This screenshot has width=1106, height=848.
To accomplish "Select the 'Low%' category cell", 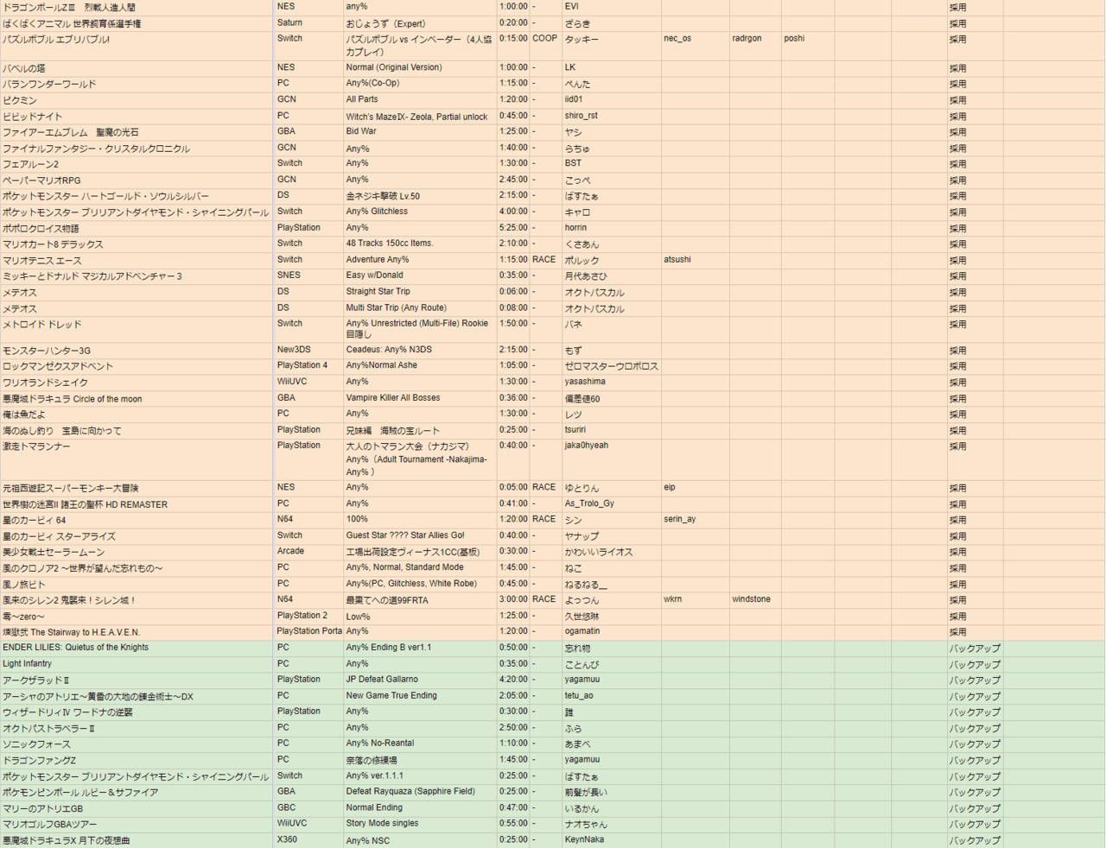I will coord(419,616).
